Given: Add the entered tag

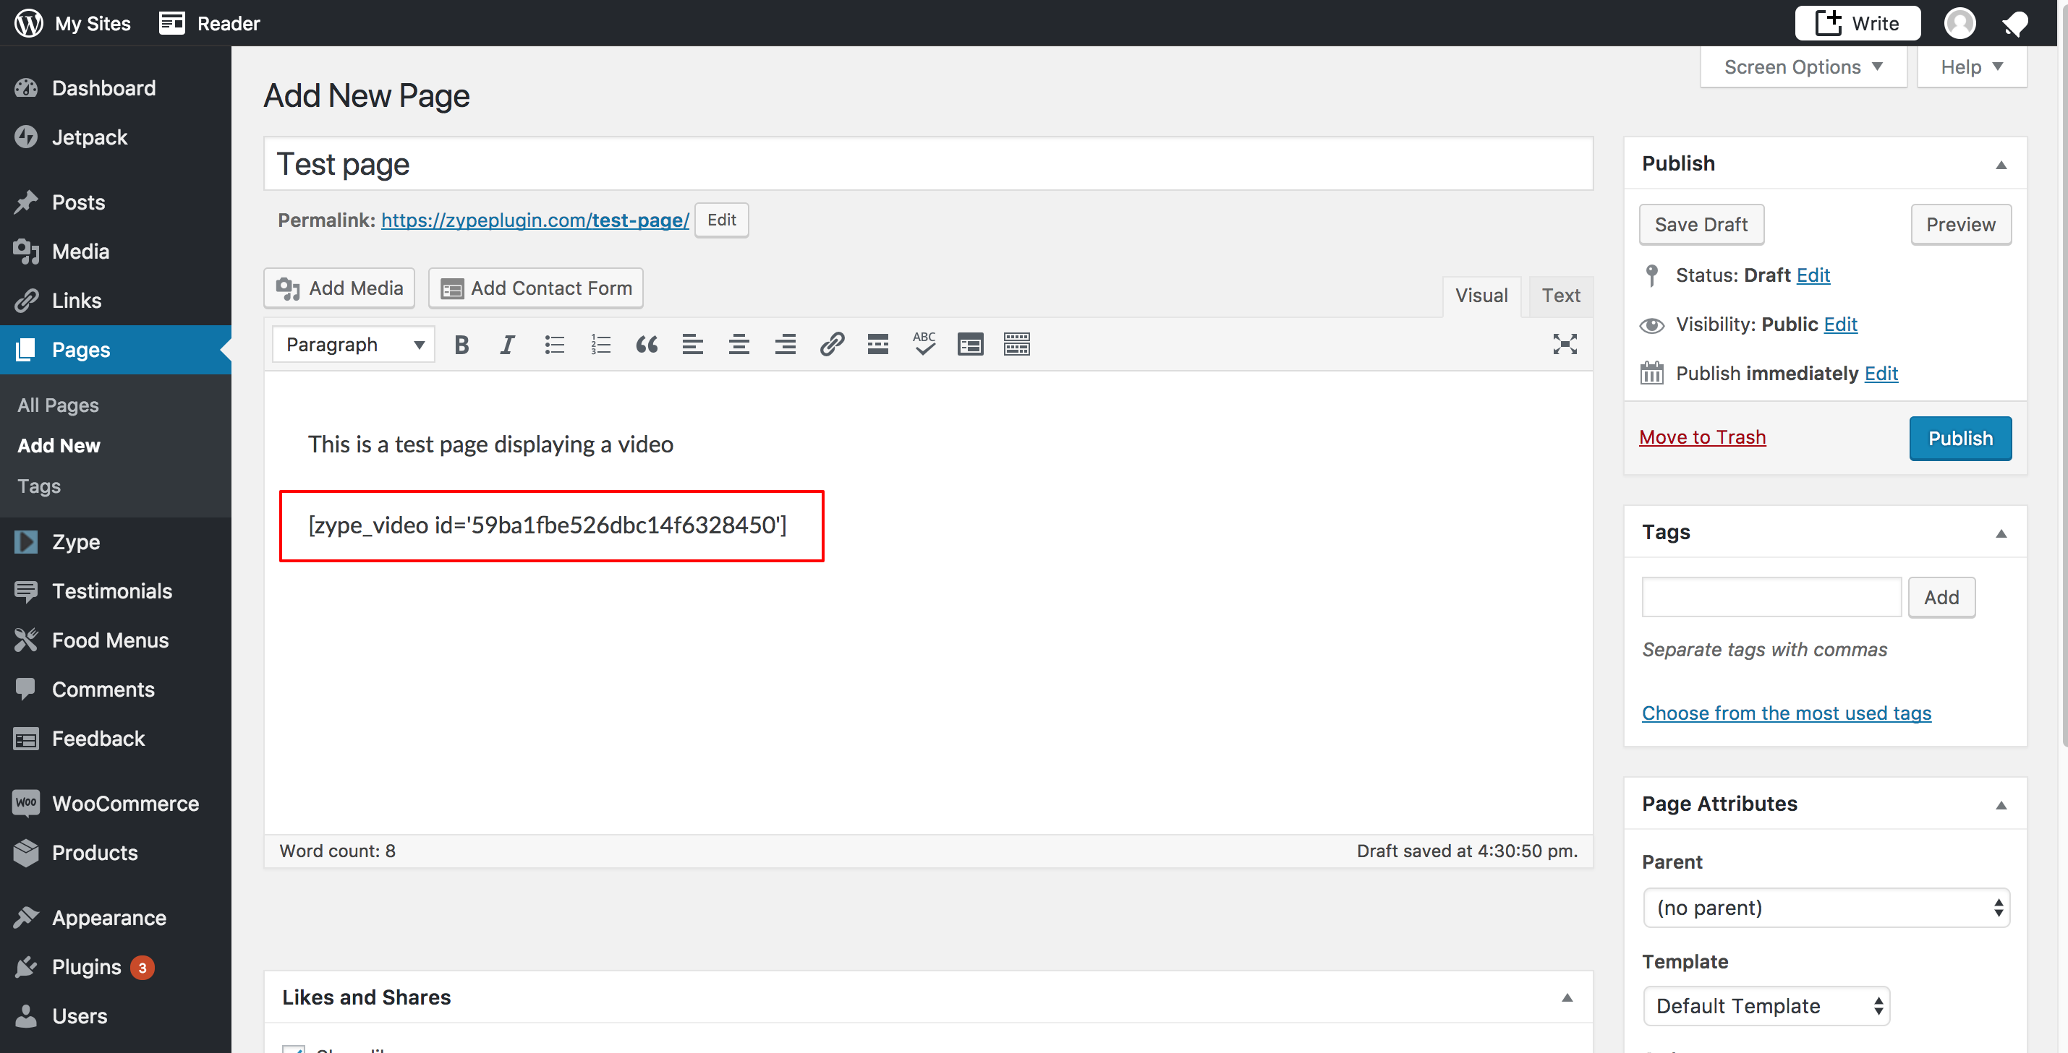Looking at the screenshot, I should coord(1941,598).
